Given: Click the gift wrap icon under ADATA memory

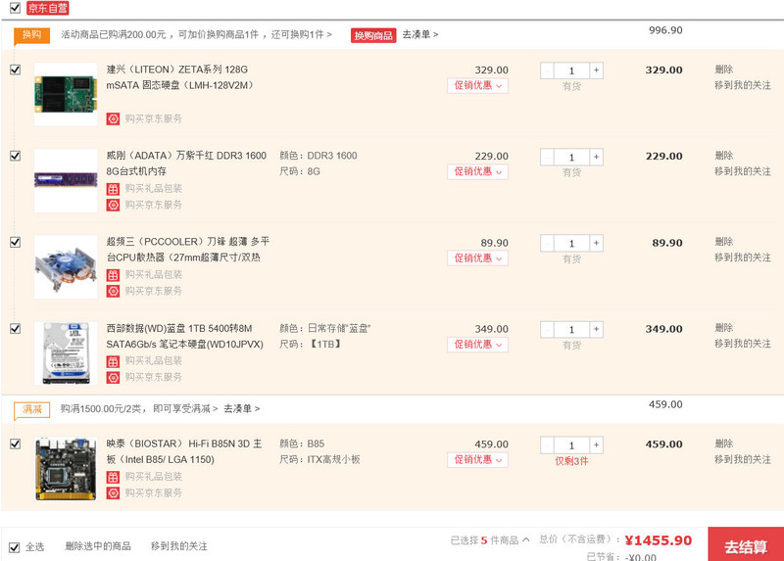Looking at the screenshot, I should click(x=113, y=189).
